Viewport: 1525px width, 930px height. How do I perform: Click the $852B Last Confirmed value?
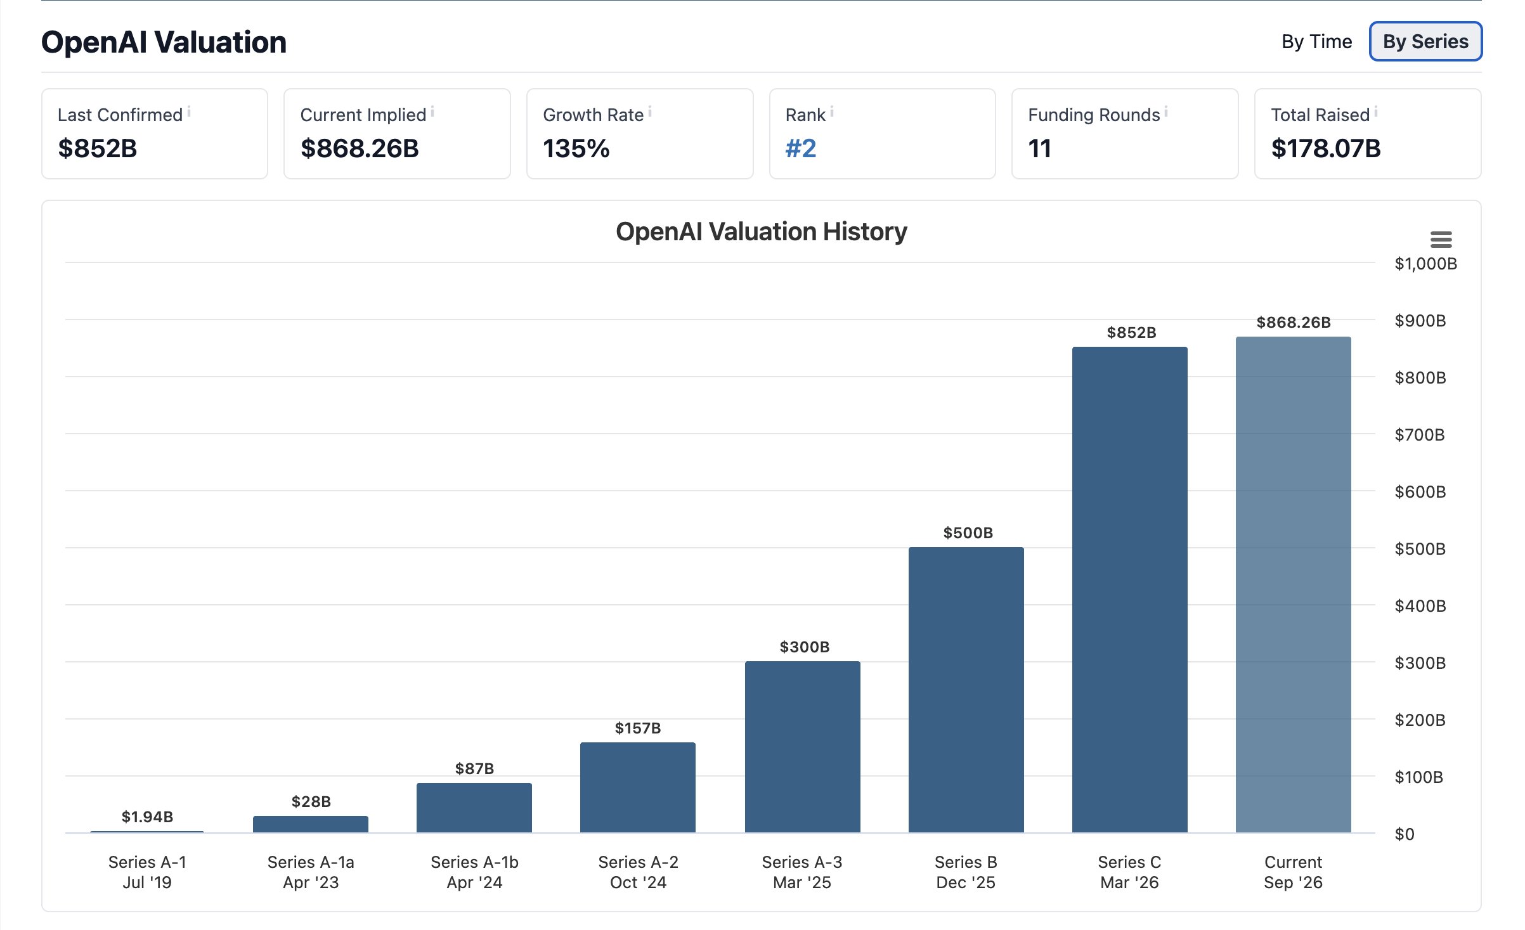click(98, 148)
